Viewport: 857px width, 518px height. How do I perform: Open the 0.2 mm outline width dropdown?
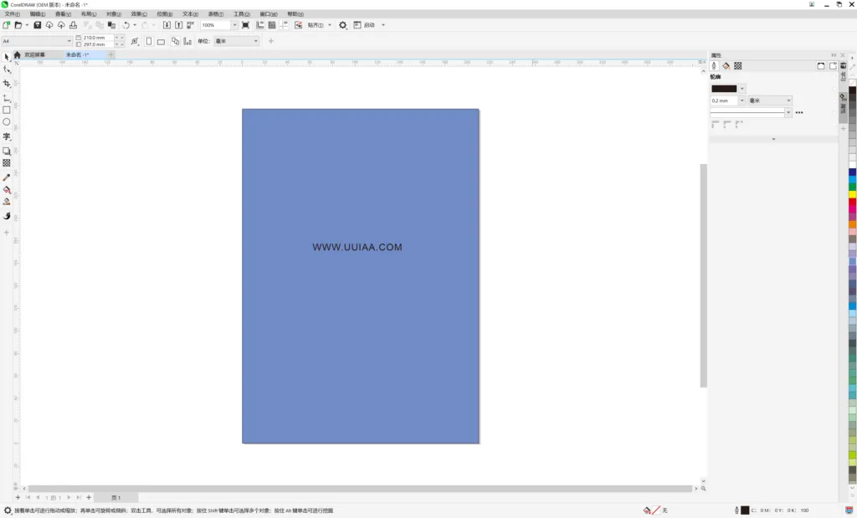(742, 100)
